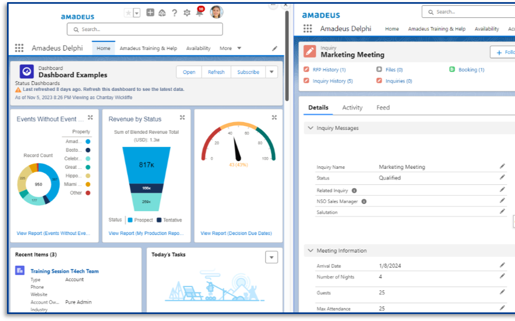Click Prospect legend color swatch
Image resolution: width=515 pixels, height=321 pixels.
point(130,220)
